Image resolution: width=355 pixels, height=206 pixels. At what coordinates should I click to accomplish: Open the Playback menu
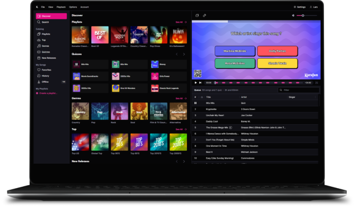click(61, 7)
